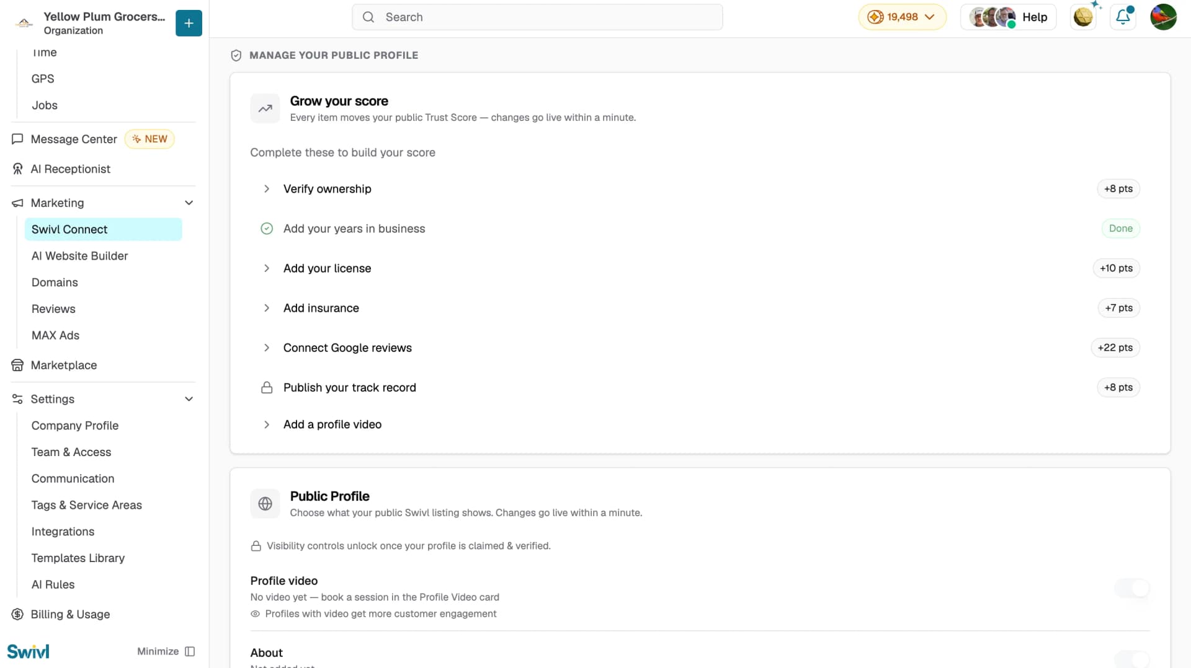Toggle the Profile video visibility switch
Viewport: 1191px width, 668px height.
pyautogui.click(x=1132, y=588)
